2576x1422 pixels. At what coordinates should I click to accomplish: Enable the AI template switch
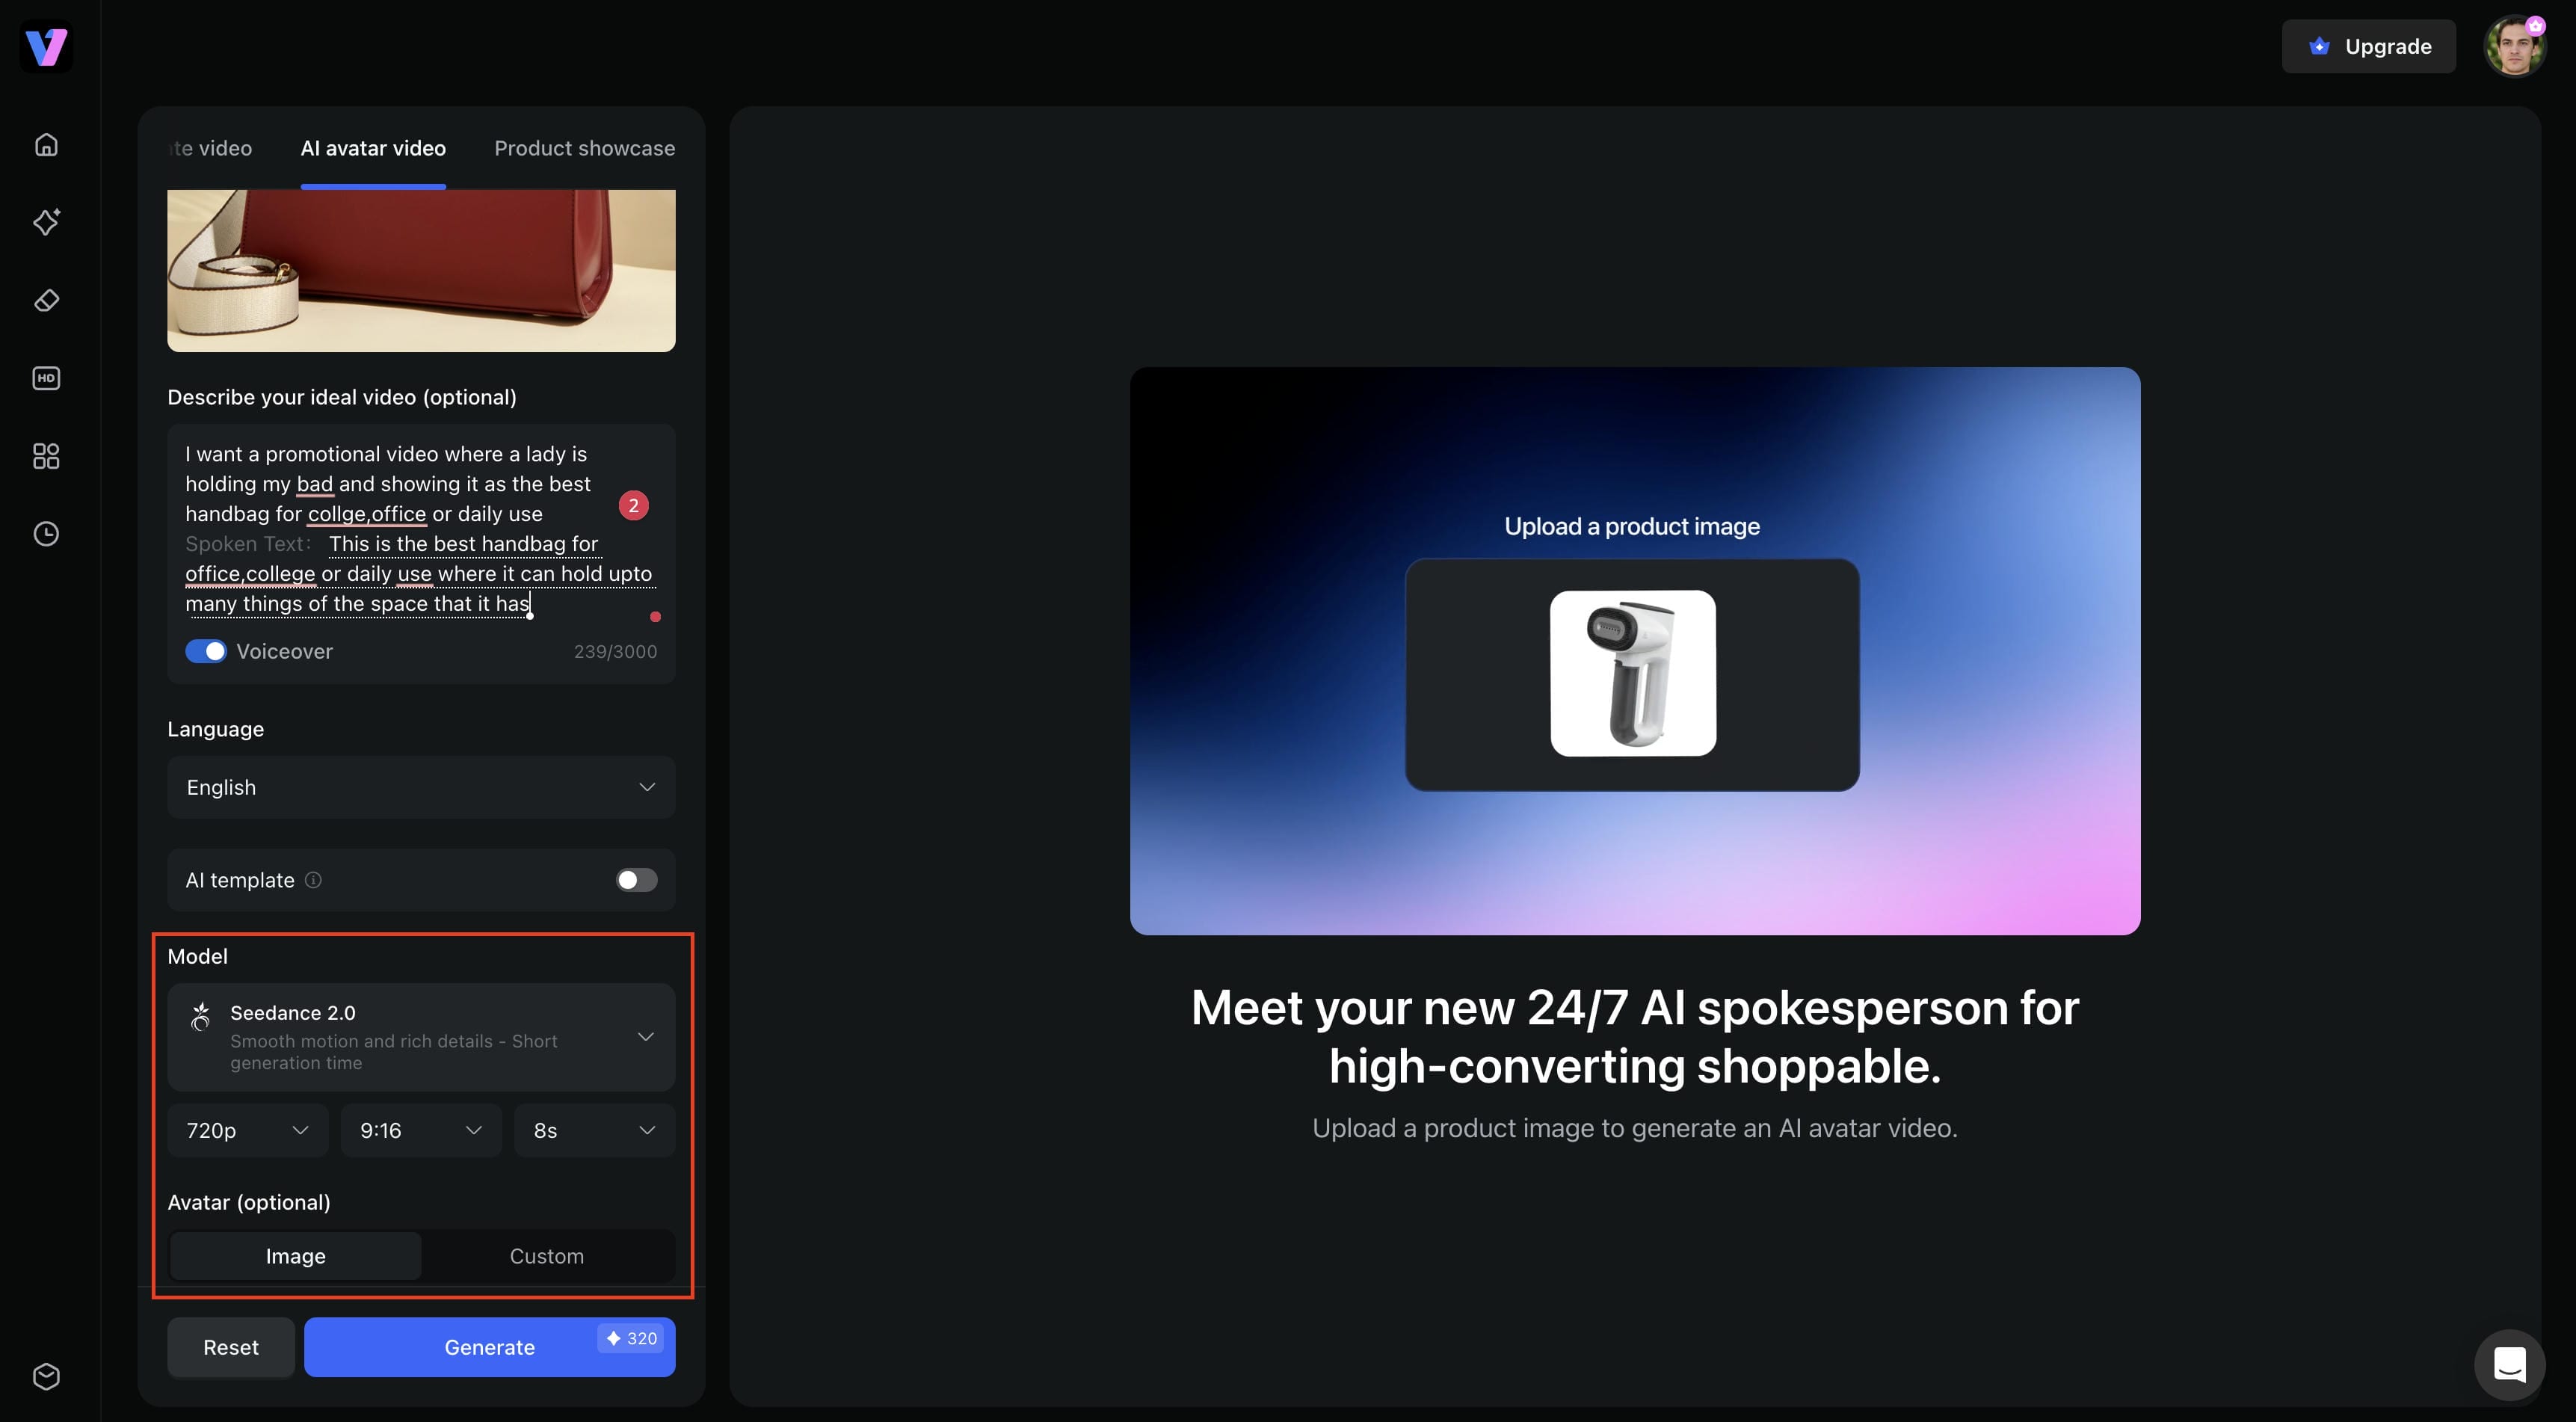(x=636, y=880)
